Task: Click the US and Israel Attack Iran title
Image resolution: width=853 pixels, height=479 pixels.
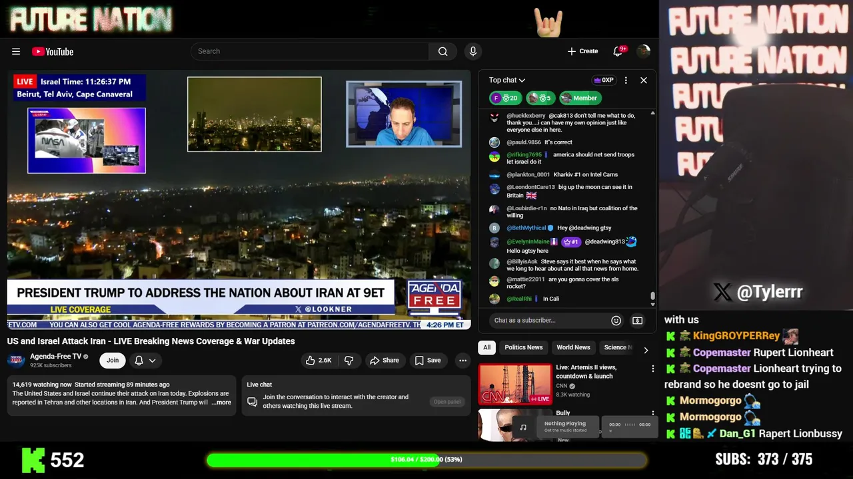Action: (151, 341)
